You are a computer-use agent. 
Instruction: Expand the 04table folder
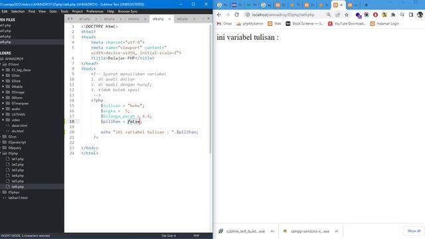(3, 87)
